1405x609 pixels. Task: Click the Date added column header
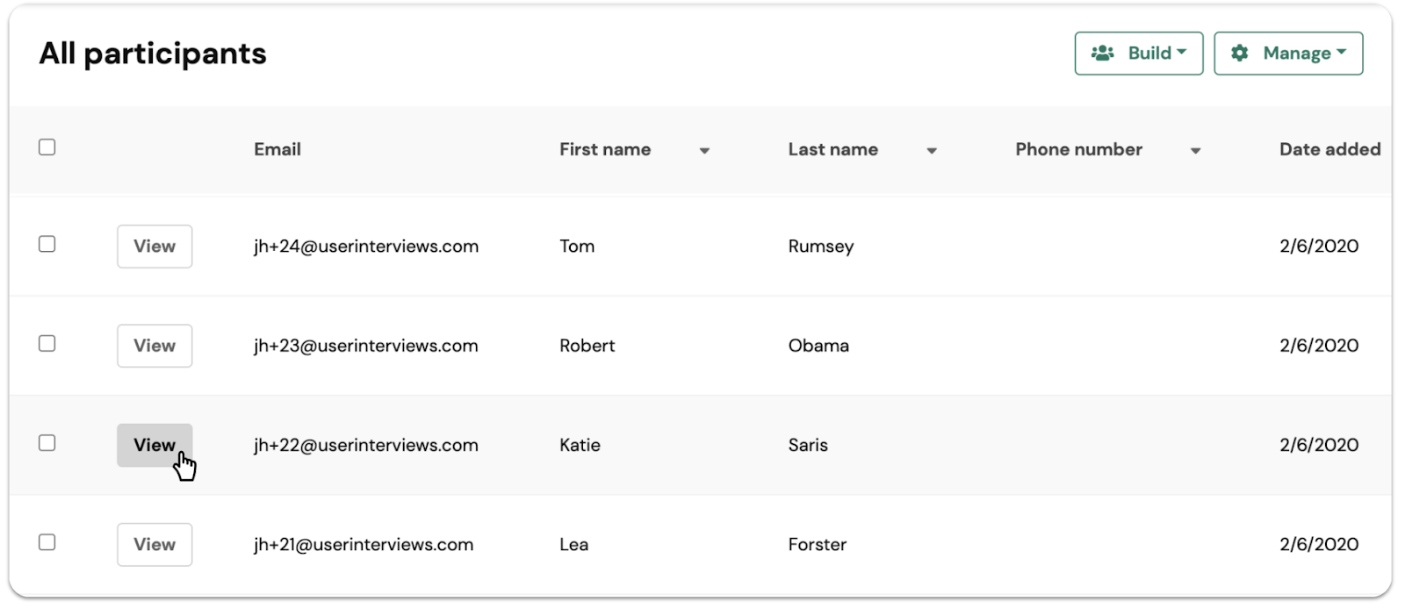(1329, 149)
